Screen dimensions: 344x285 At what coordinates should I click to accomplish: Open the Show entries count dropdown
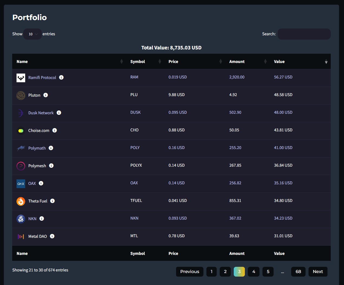tap(33, 34)
